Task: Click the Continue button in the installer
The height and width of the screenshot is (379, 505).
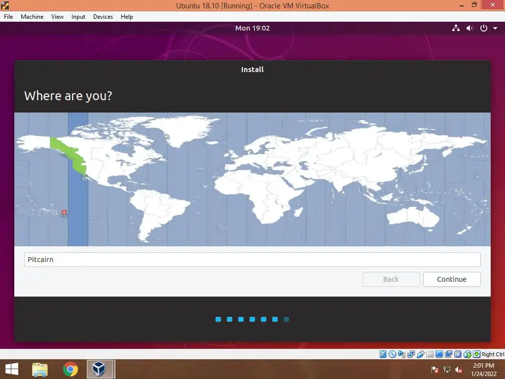Action: [x=452, y=279]
